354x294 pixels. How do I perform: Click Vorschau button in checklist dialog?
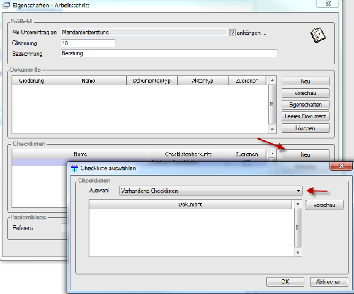tap(324, 205)
